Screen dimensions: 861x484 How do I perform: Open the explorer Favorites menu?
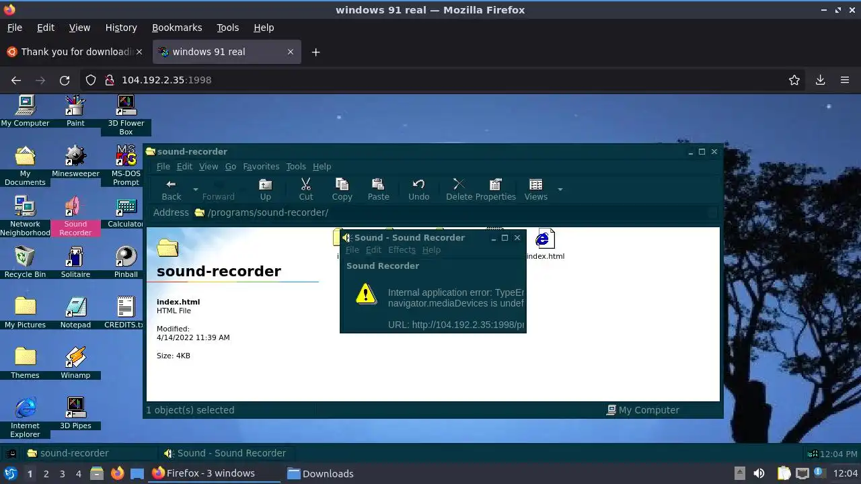click(261, 166)
